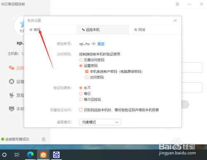Select 每日 verification code update

tap(81, 94)
